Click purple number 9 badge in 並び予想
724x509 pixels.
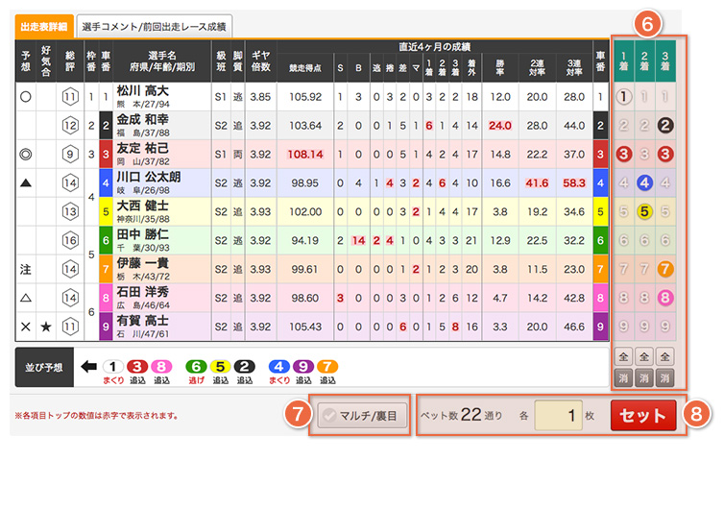pyautogui.click(x=302, y=367)
